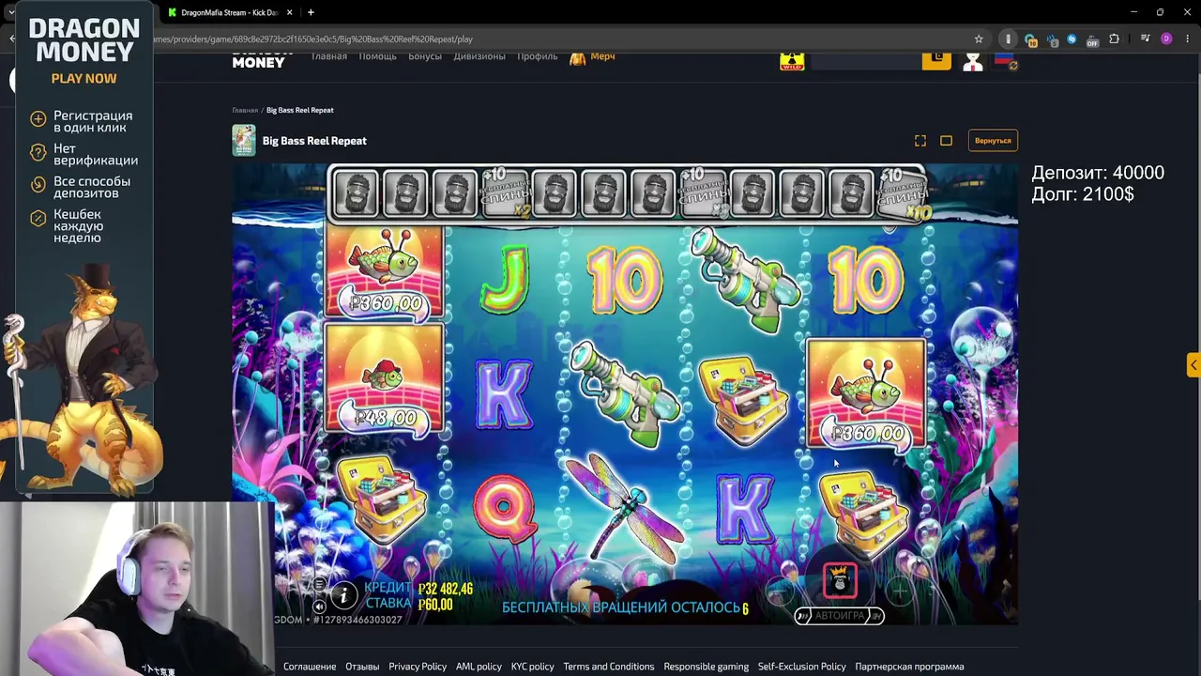The height and width of the screenshot is (676, 1201).
Task: Switch to the DragonMafia Stream tab
Action: click(228, 12)
